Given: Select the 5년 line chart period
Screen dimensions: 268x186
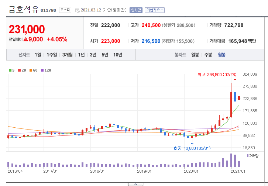Looking at the screenshot, I should point(105,55).
